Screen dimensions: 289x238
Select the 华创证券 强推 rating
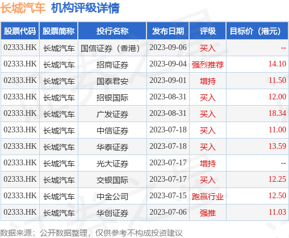click(x=208, y=213)
